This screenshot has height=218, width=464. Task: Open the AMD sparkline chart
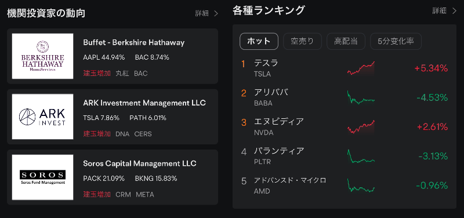[x=361, y=186]
